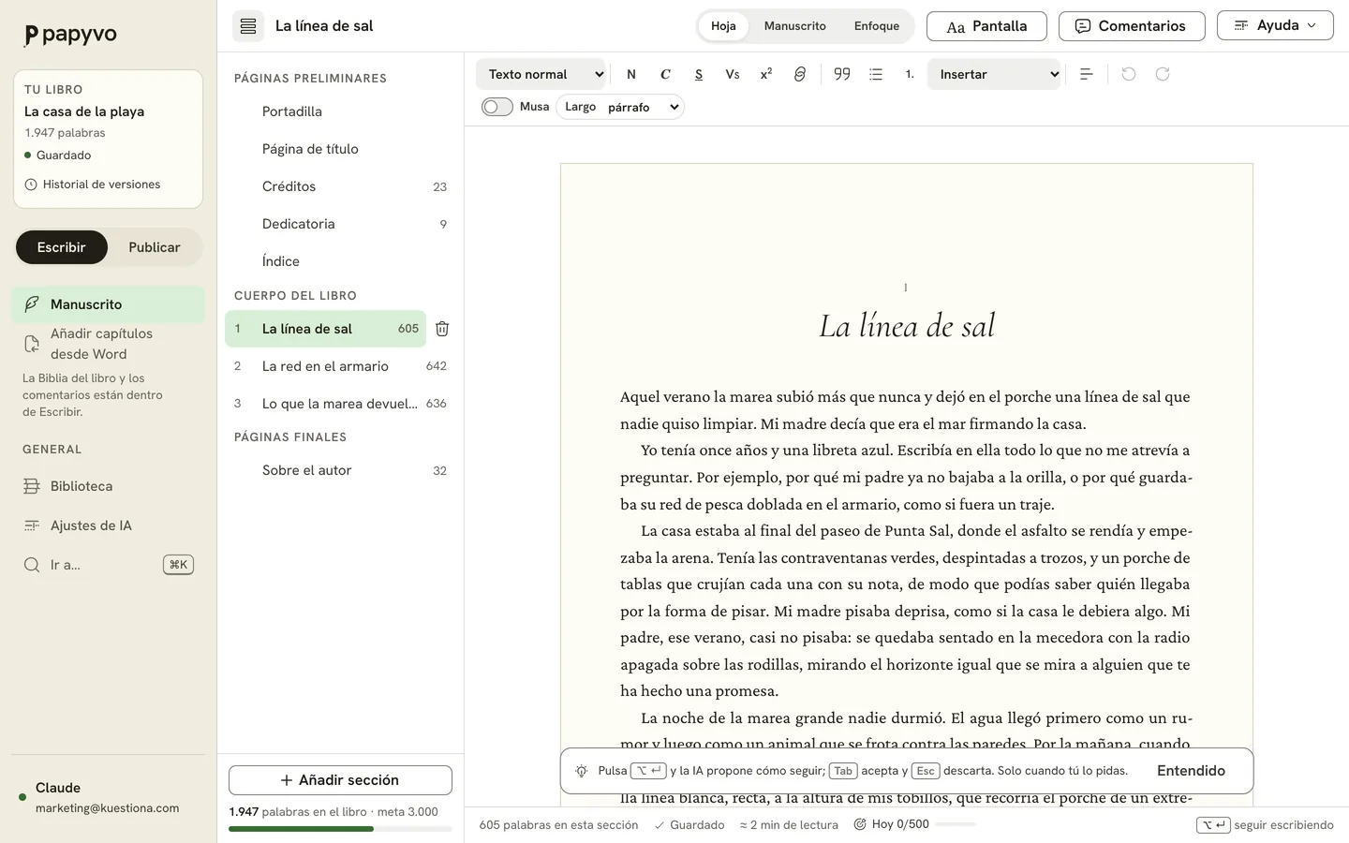
Task: Select the Publicar mode
Action: click(155, 247)
